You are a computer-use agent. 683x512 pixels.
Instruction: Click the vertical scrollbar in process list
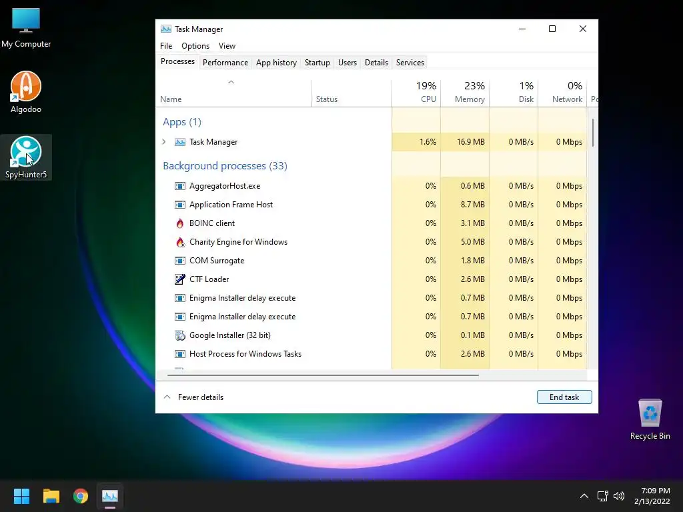click(x=592, y=133)
